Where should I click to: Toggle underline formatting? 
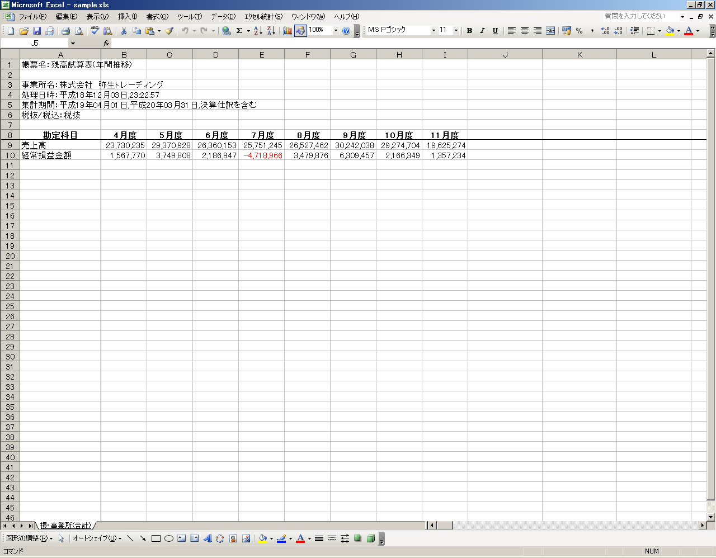coord(495,31)
